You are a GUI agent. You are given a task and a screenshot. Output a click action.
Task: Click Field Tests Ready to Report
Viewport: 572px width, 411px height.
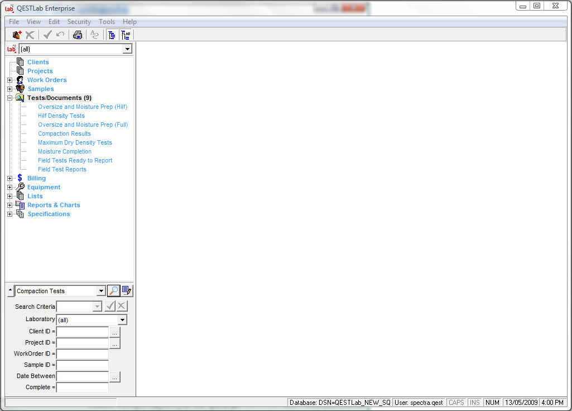pyautogui.click(x=75, y=160)
